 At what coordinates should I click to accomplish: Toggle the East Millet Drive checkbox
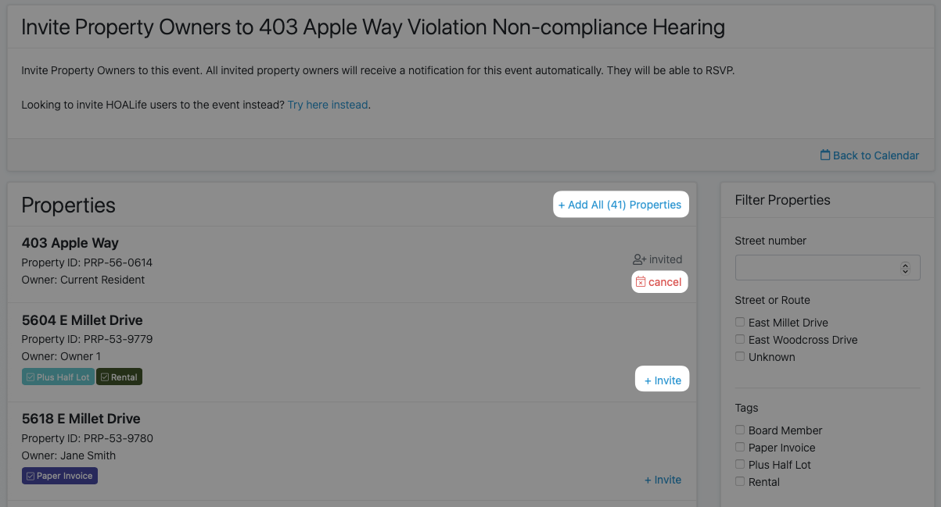[x=740, y=322]
